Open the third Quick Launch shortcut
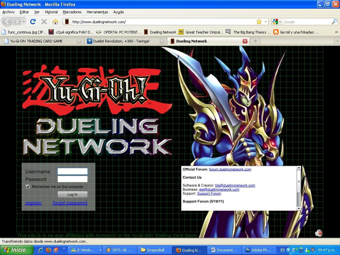The width and height of the screenshot is (340, 255). (x=56, y=250)
